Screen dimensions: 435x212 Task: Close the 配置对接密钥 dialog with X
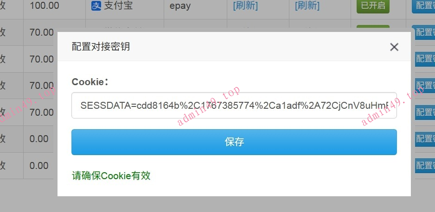tap(394, 47)
